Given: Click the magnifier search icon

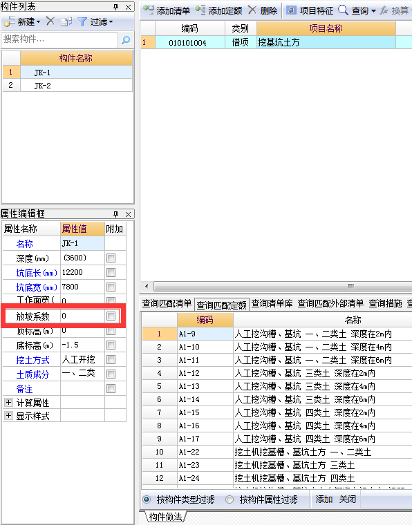Looking at the screenshot, I should (126, 40).
